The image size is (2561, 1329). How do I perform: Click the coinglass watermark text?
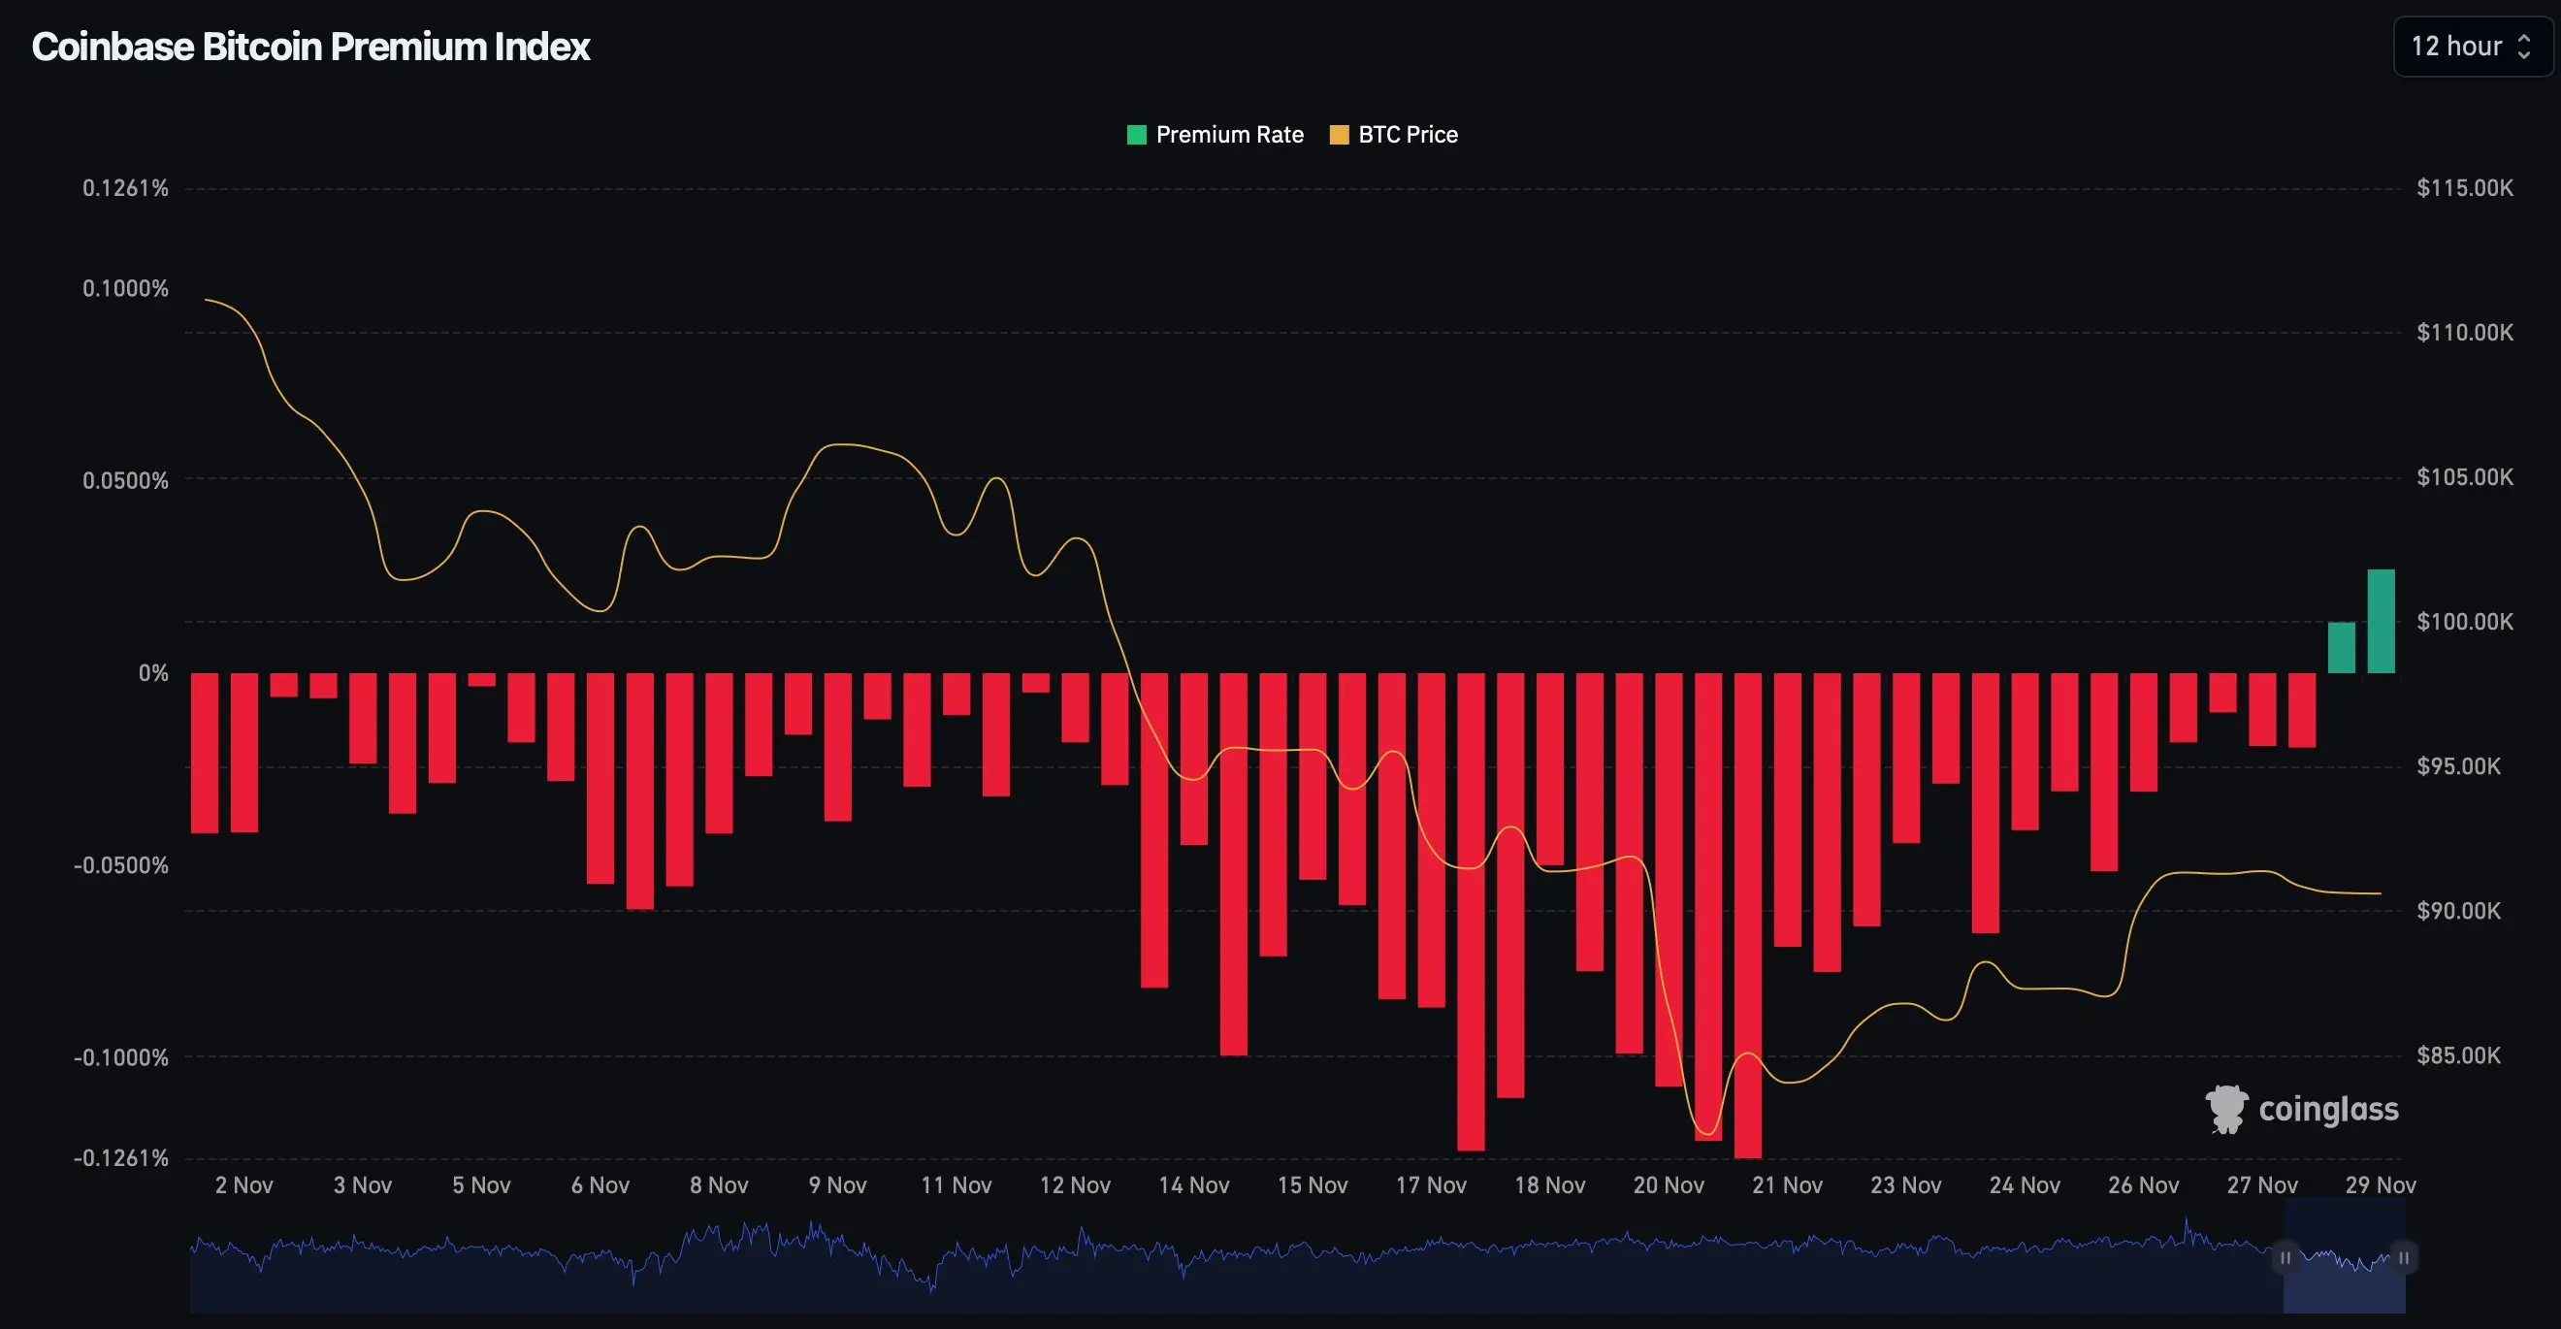click(2328, 1109)
